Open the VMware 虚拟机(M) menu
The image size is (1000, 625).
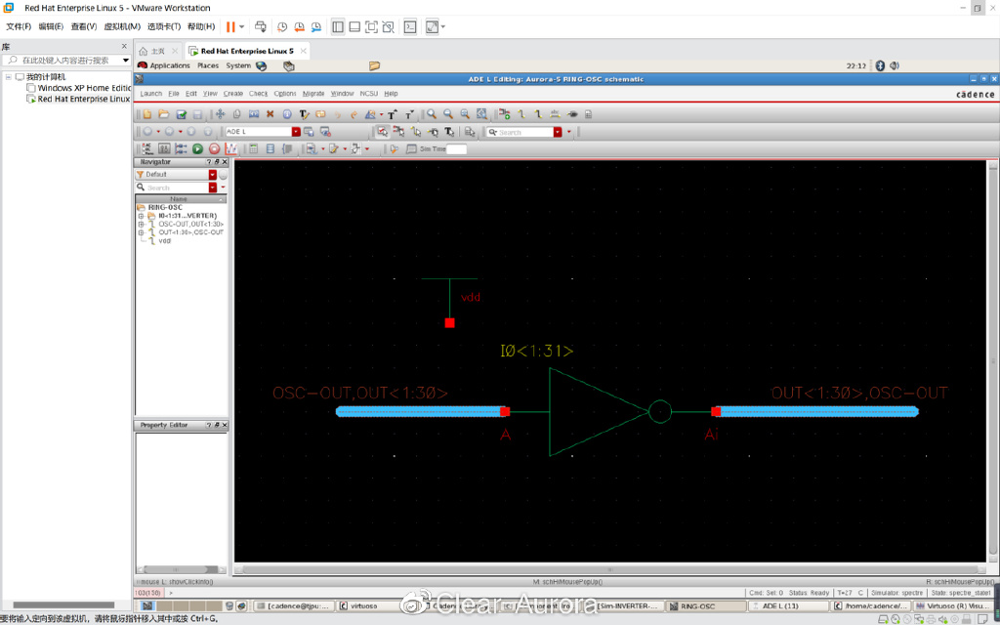point(122,26)
